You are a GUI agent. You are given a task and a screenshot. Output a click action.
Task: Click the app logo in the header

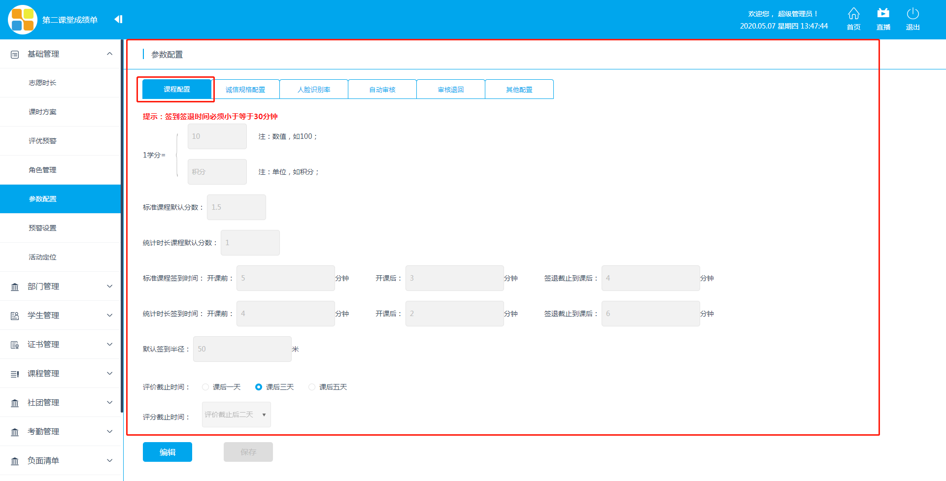[23, 20]
